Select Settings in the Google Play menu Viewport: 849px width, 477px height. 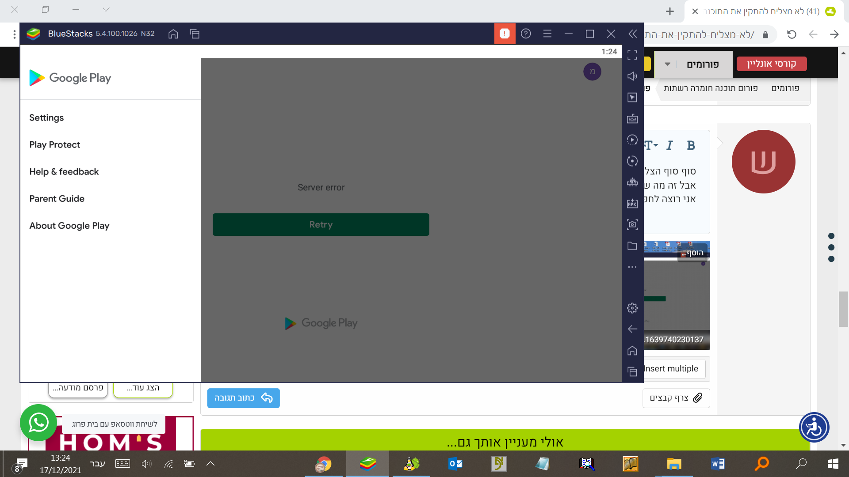coord(46,117)
